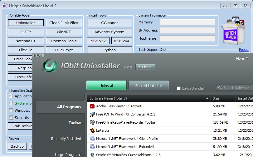Click the Free PDF to Word Converter icon
The image size is (253, 157).
click(92, 114)
